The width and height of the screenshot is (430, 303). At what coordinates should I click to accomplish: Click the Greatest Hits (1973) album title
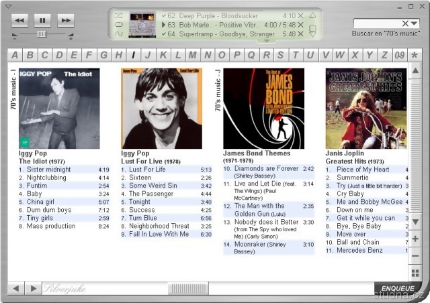click(x=355, y=161)
